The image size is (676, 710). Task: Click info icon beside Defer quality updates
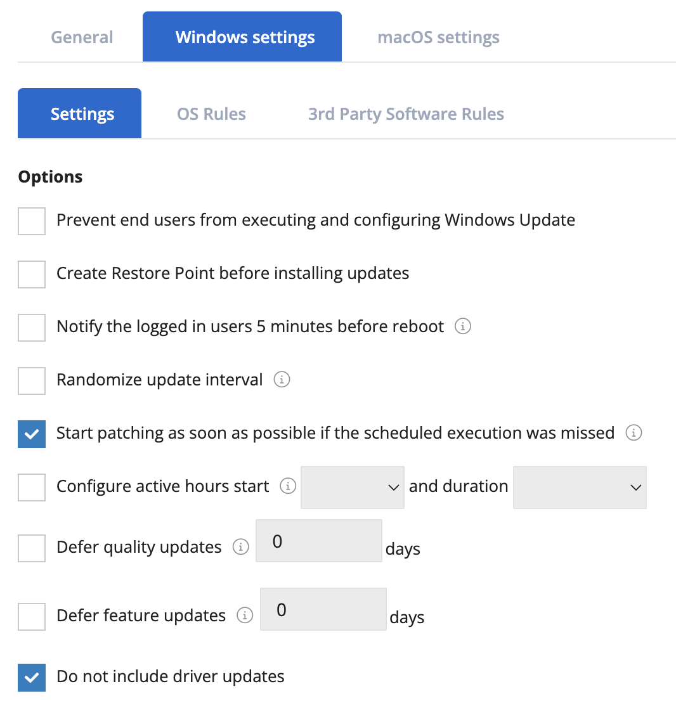(240, 546)
